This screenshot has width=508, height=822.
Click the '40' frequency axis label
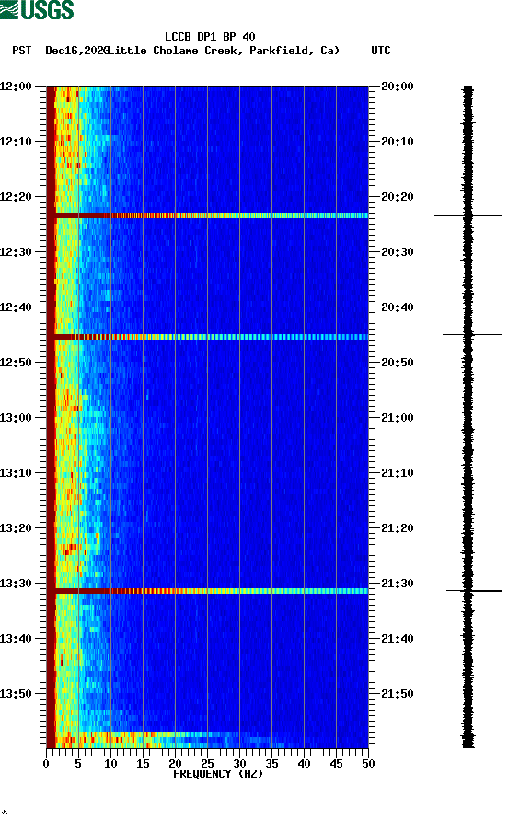click(x=304, y=764)
